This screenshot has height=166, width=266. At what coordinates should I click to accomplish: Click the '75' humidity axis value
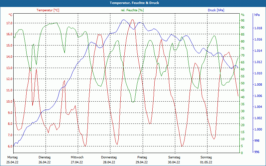[243, 48]
